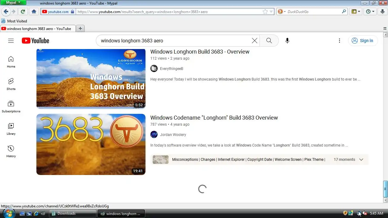Image resolution: width=388 pixels, height=218 pixels.
Task: Open URL history dropdown arrow beside star
Action: pos(271,12)
